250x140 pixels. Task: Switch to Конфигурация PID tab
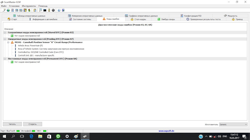coord(191,16)
